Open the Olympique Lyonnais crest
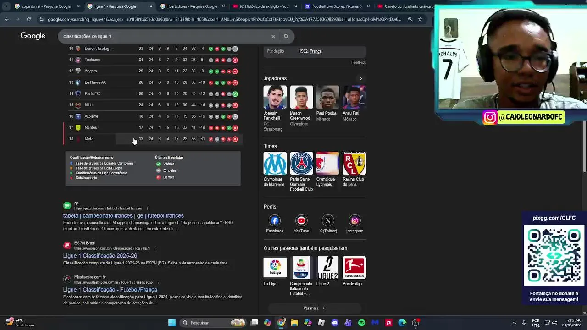 click(327, 163)
